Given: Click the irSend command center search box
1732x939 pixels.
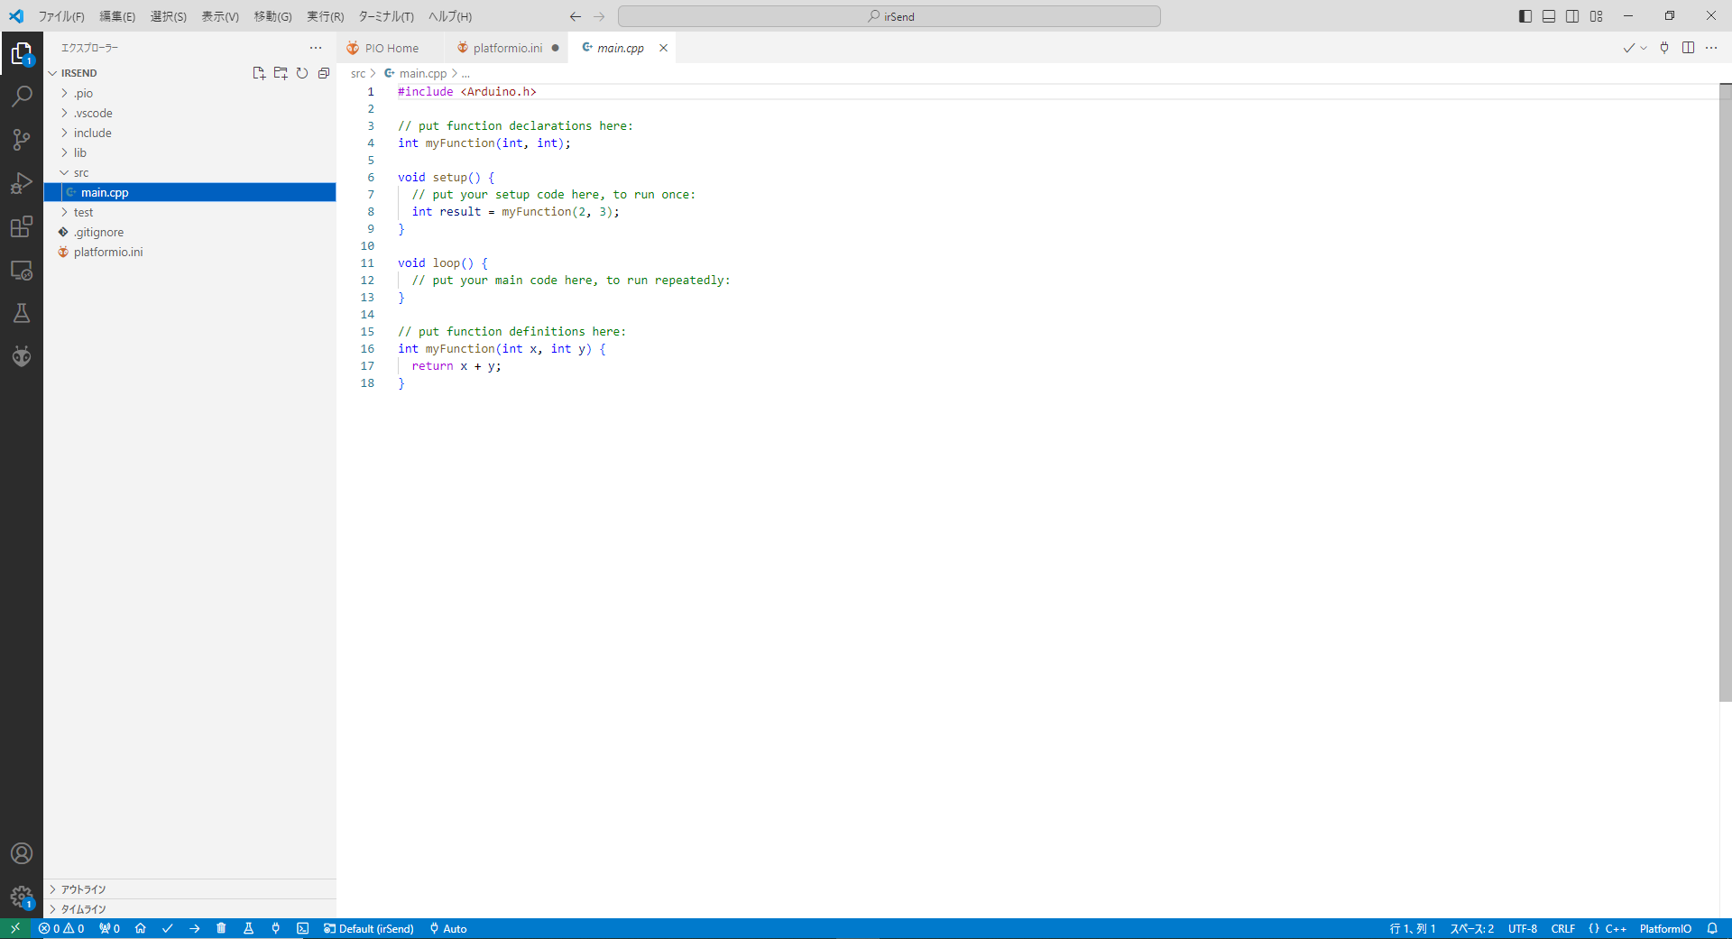Looking at the screenshot, I should (x=889, y=16).
